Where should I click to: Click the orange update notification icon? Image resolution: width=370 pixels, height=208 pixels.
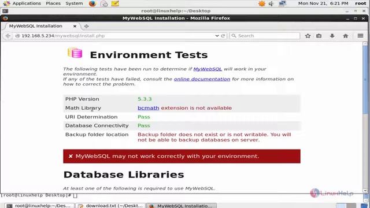pos(262,3)
